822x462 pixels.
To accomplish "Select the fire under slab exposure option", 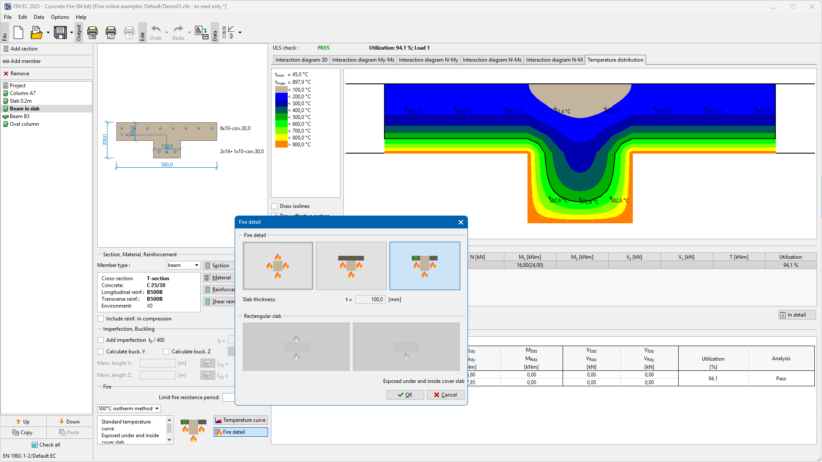I will point(351,266).
